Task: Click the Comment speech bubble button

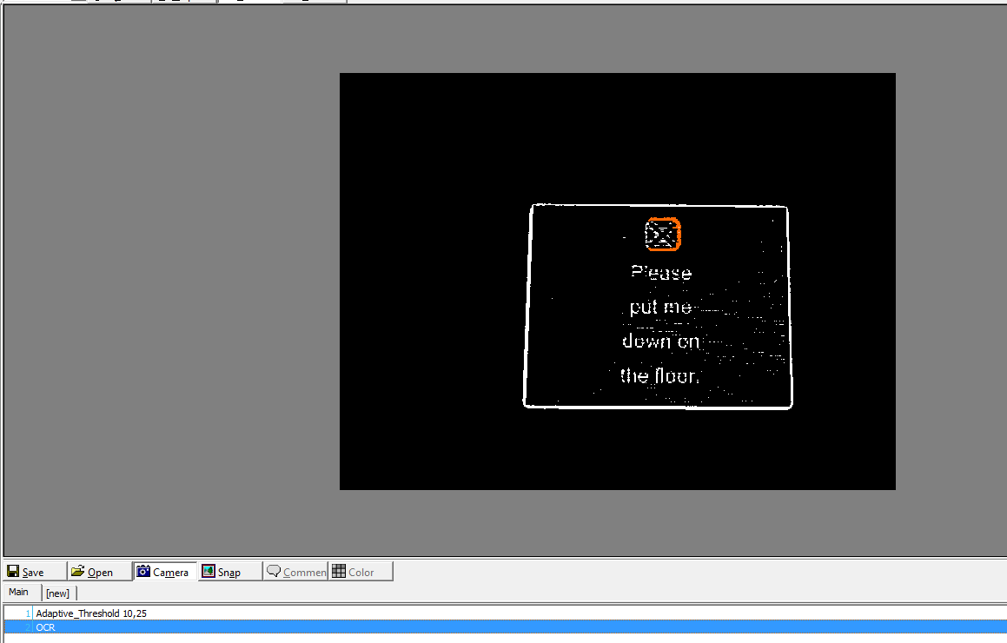Action: tap(296, 572)
